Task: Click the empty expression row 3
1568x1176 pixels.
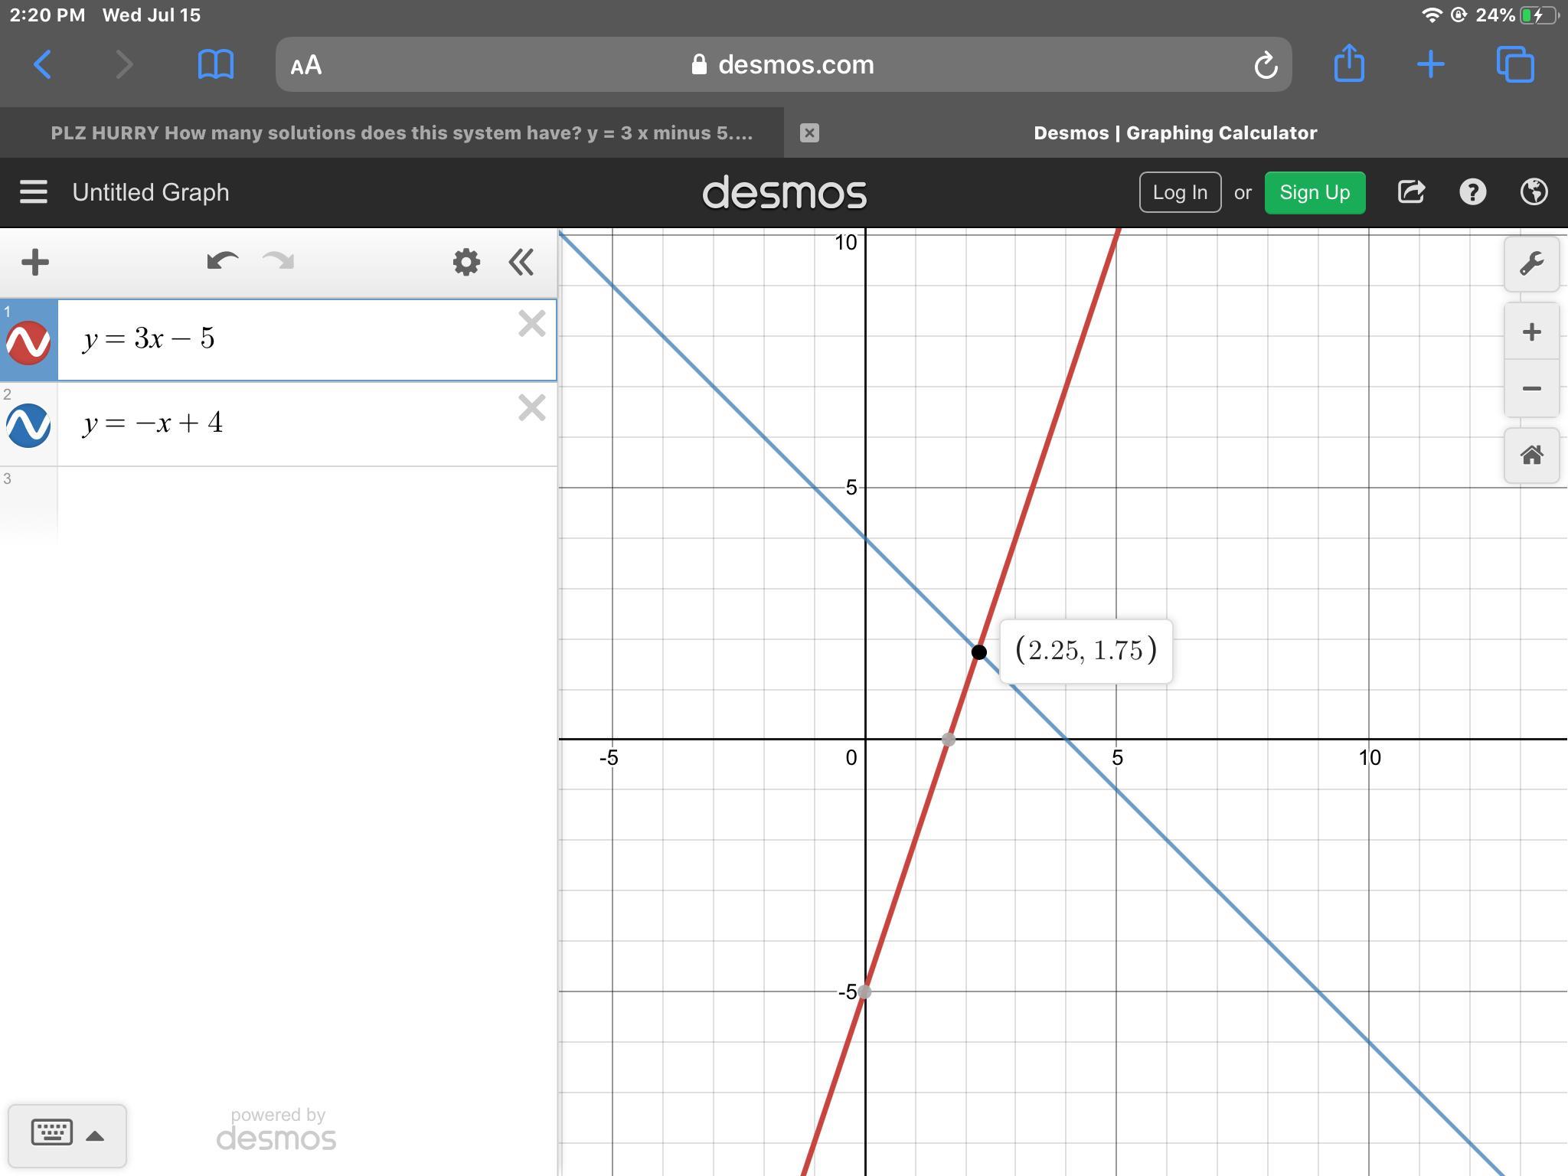Action: pos(306,505)
